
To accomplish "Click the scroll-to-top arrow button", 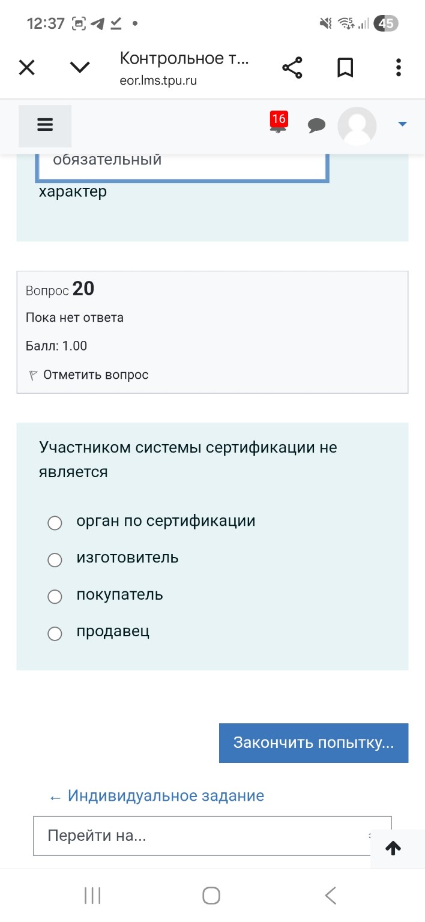I will [x=394, y=848].
